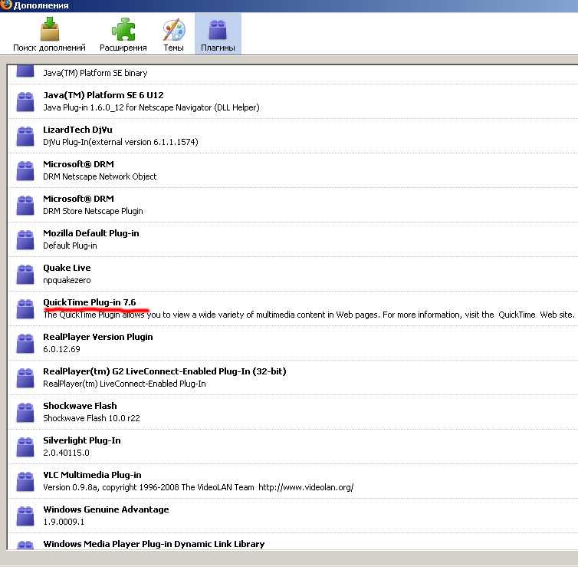Click the Java(TM) Platform SE binary description
The width and height of the screenshot is (578, 567).
95,73
